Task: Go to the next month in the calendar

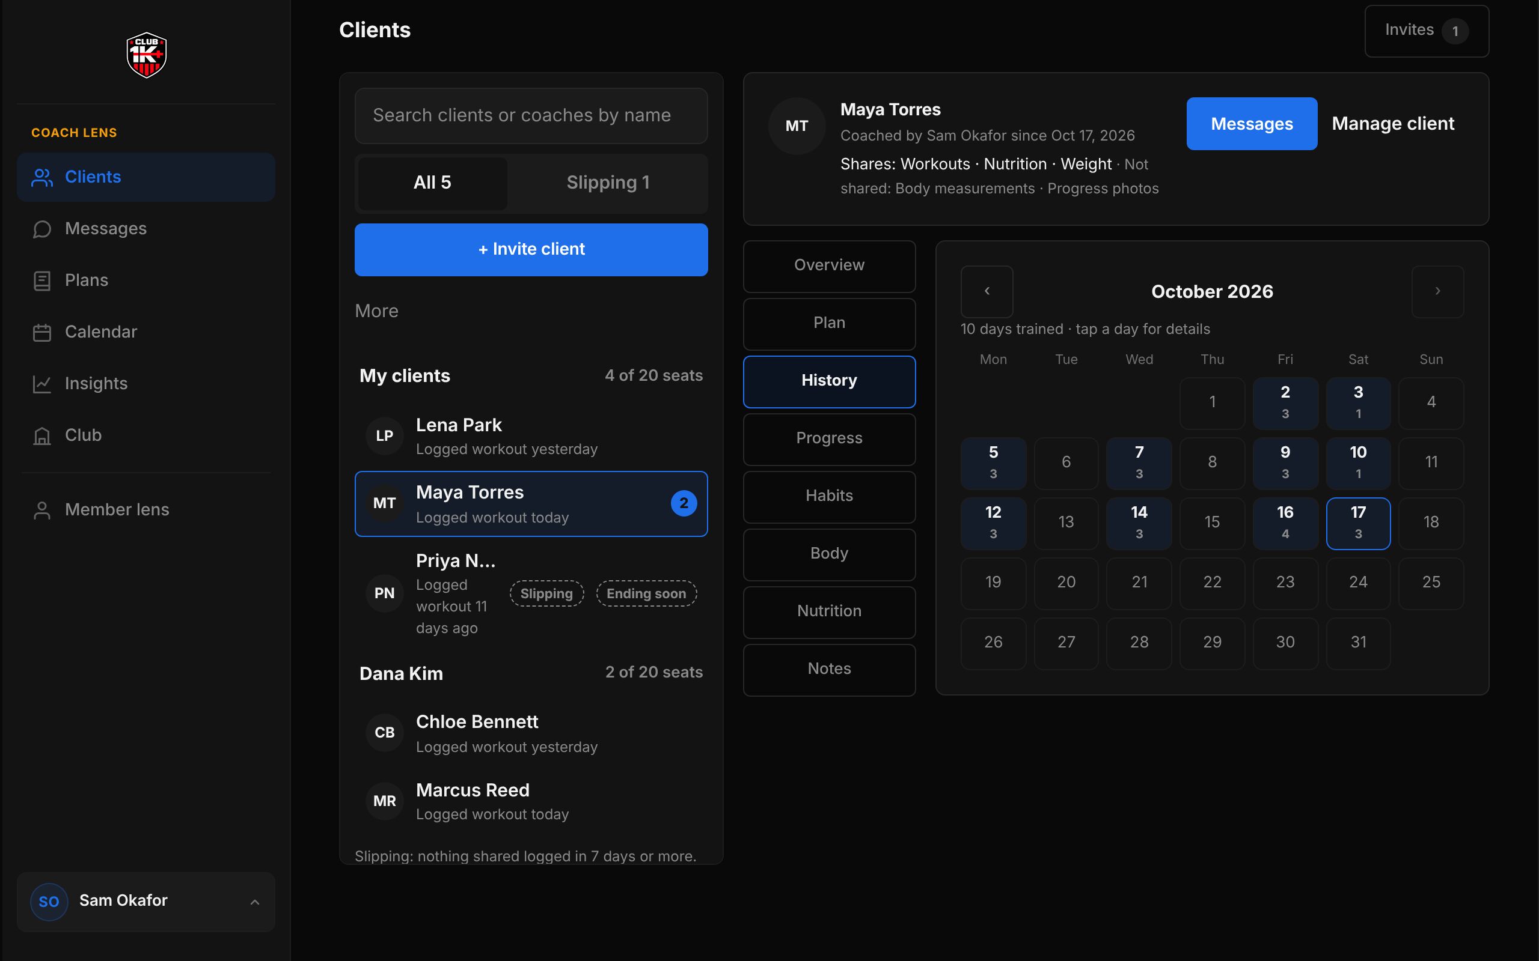Action: coord(1437,291)
